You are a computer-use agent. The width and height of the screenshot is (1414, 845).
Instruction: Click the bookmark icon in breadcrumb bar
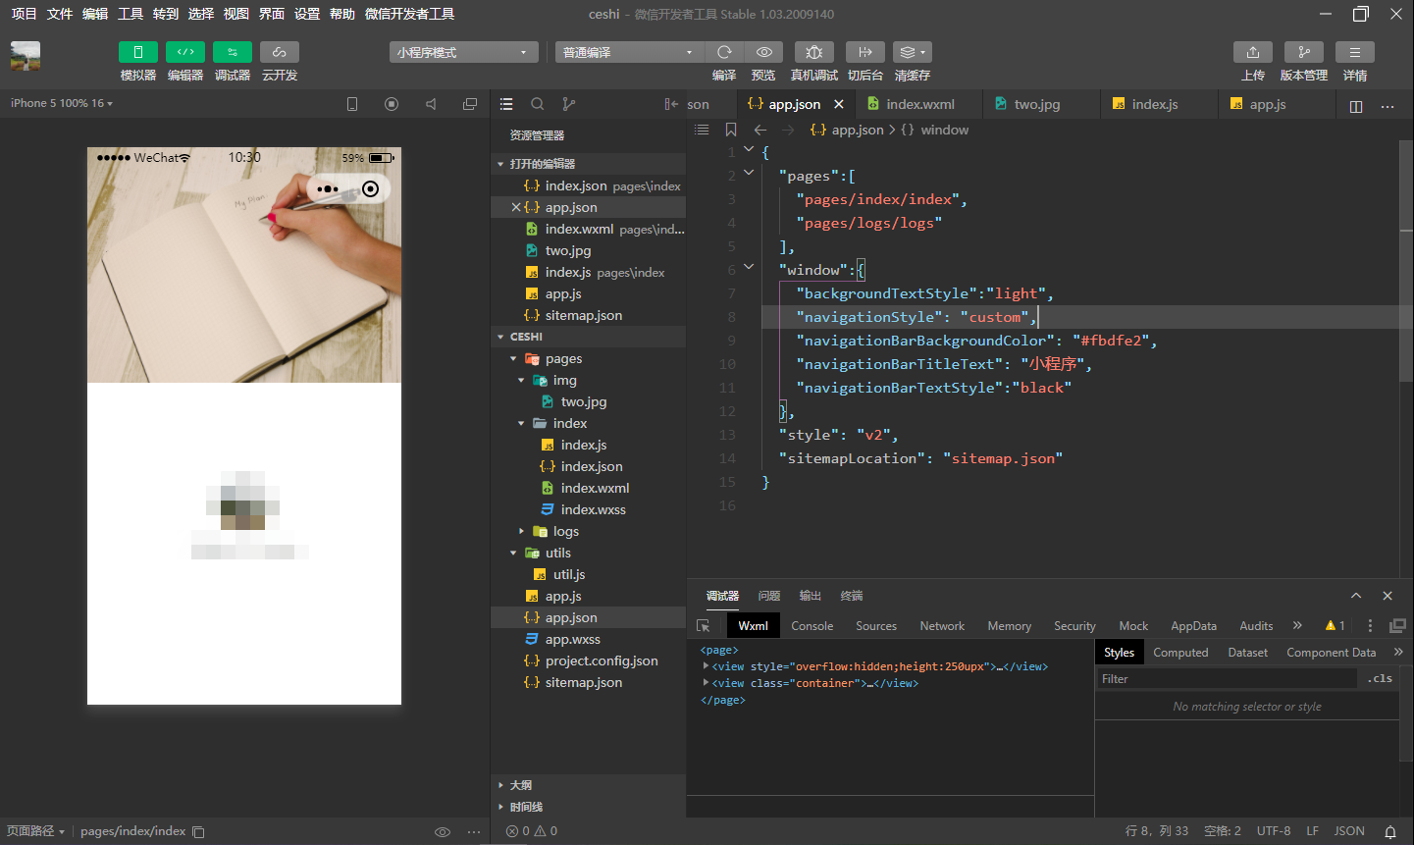click(x=731, y=130)
